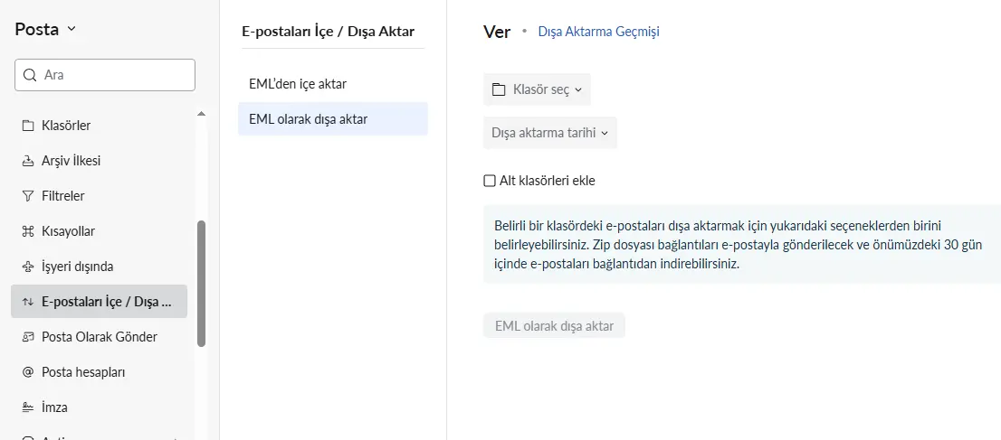Open Dışa Aktarma Geçmişi link
The image size is (1001, 440).
(599, 32)
